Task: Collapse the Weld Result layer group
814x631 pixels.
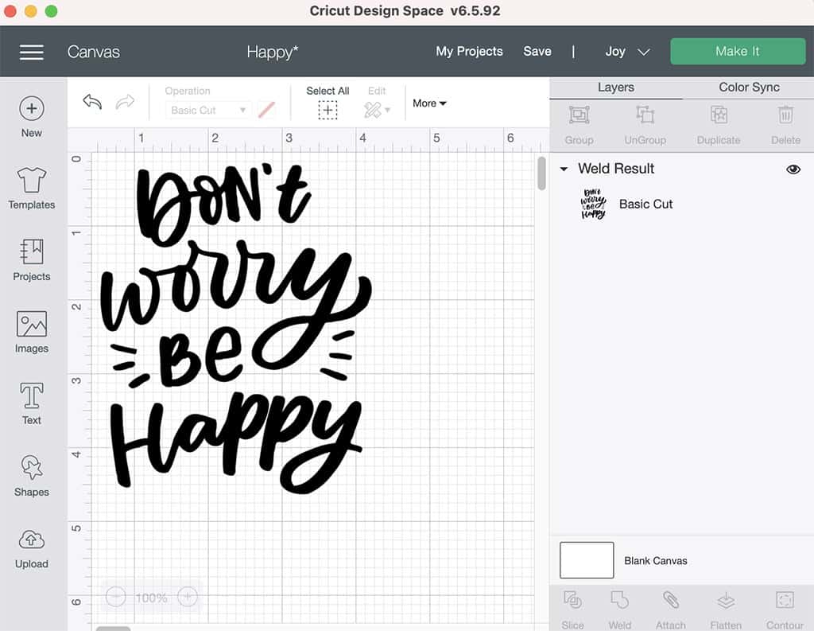Action: pos(564,169)
